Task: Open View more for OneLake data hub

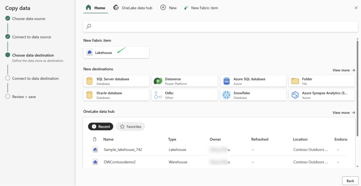Action: click(344, 113)
